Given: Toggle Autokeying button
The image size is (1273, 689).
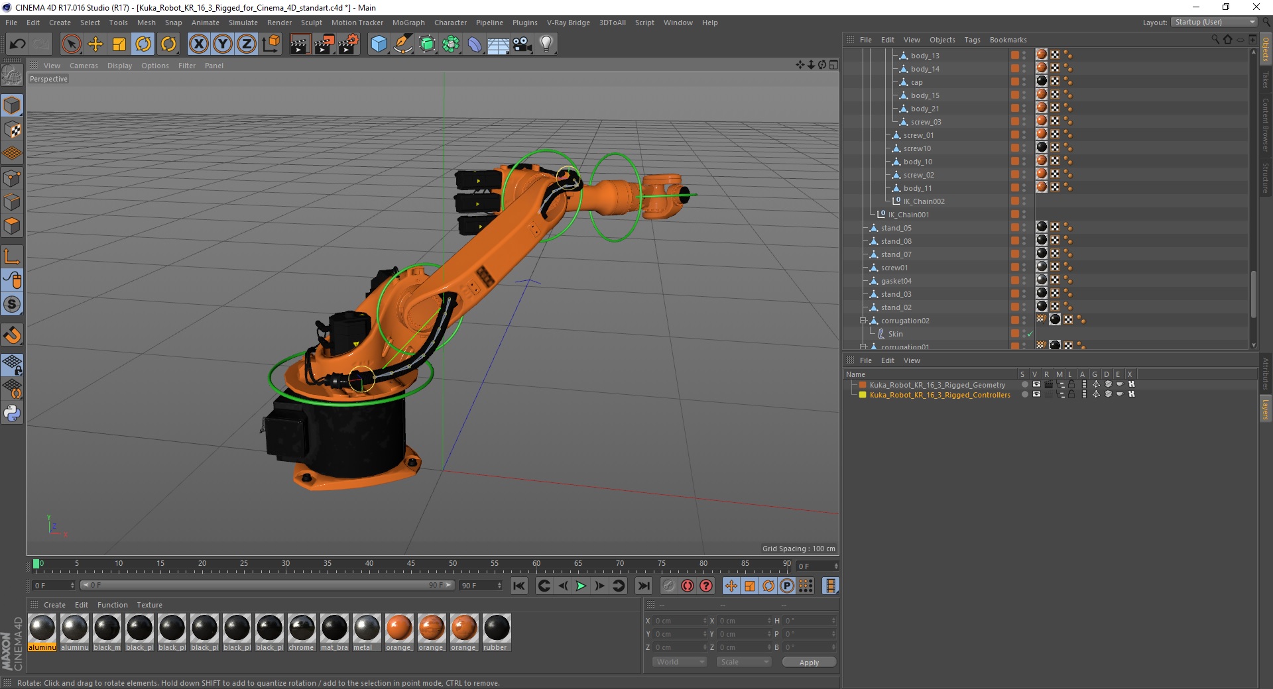Looking at the screenshot, I should tap(688, 586).
